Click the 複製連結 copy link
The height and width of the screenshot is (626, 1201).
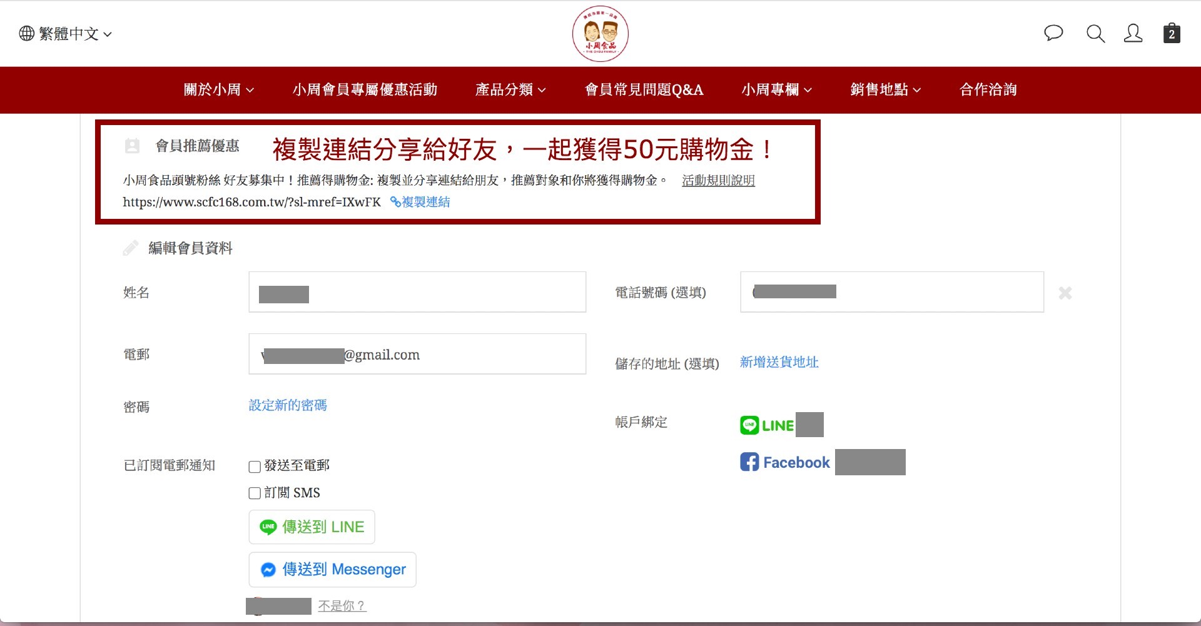pyautogui.click(x=420, y=202)
